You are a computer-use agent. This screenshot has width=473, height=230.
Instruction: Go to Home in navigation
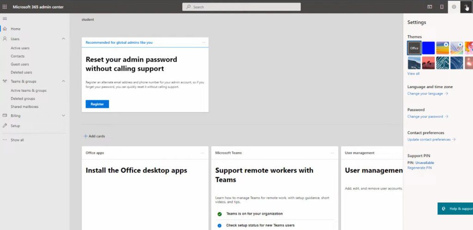click(x=16, y=29)
